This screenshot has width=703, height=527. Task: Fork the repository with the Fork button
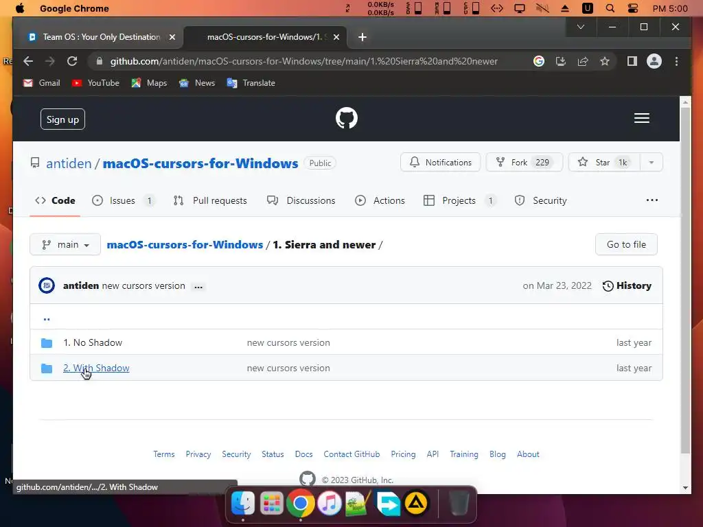pos(524,162)
